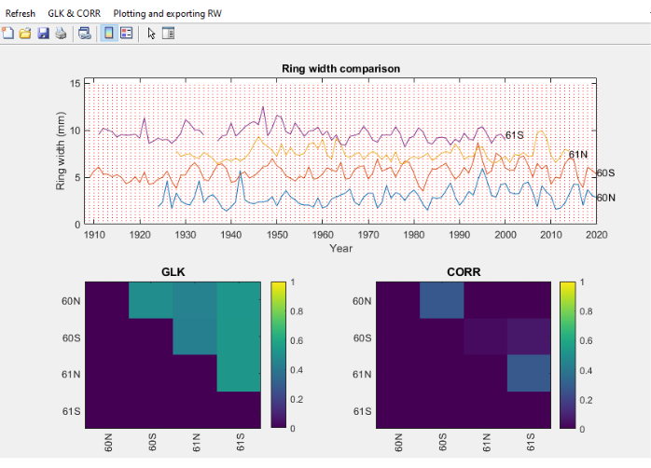Click GLK cell for 60N versus 61S
The height and width of the screenshot is (468, 651).
pos(239,300)
